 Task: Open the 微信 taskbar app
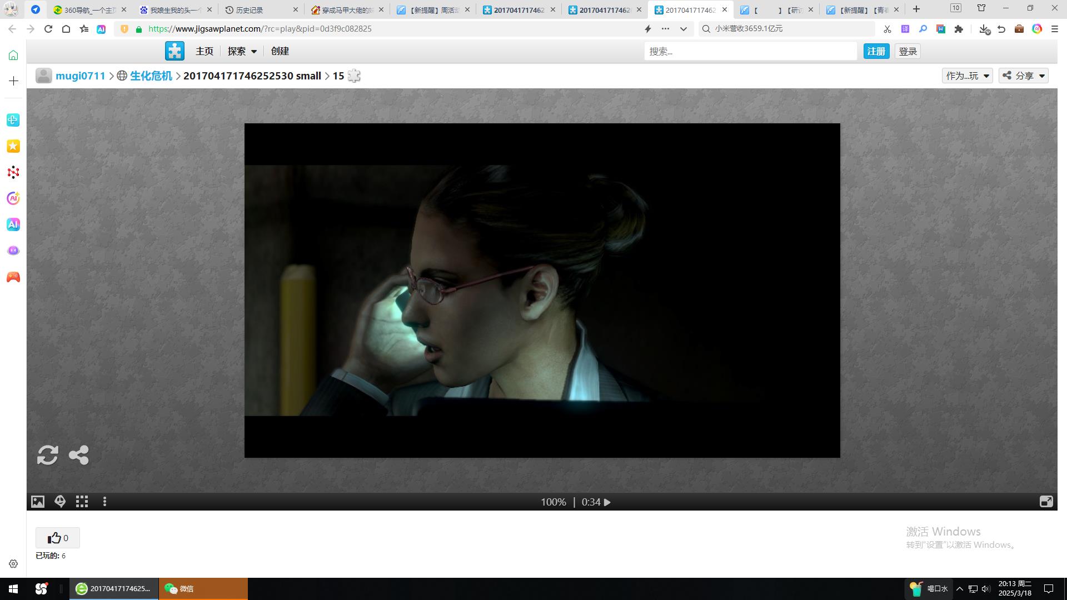(203, 589)
